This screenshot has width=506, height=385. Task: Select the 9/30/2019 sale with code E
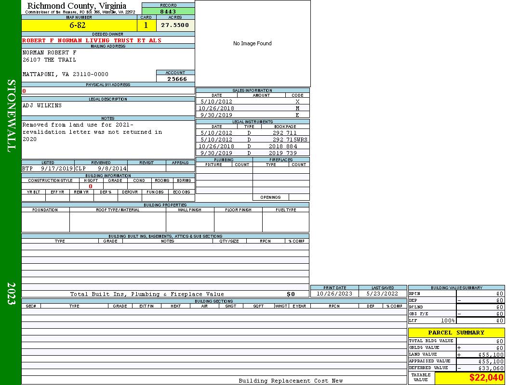(252, 115)
